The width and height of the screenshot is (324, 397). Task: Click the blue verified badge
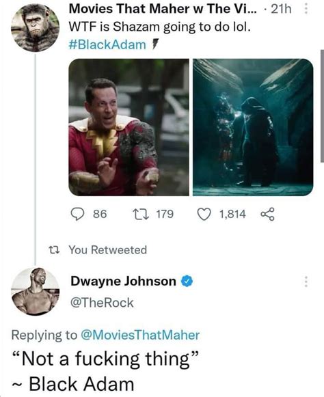[187, 282]
